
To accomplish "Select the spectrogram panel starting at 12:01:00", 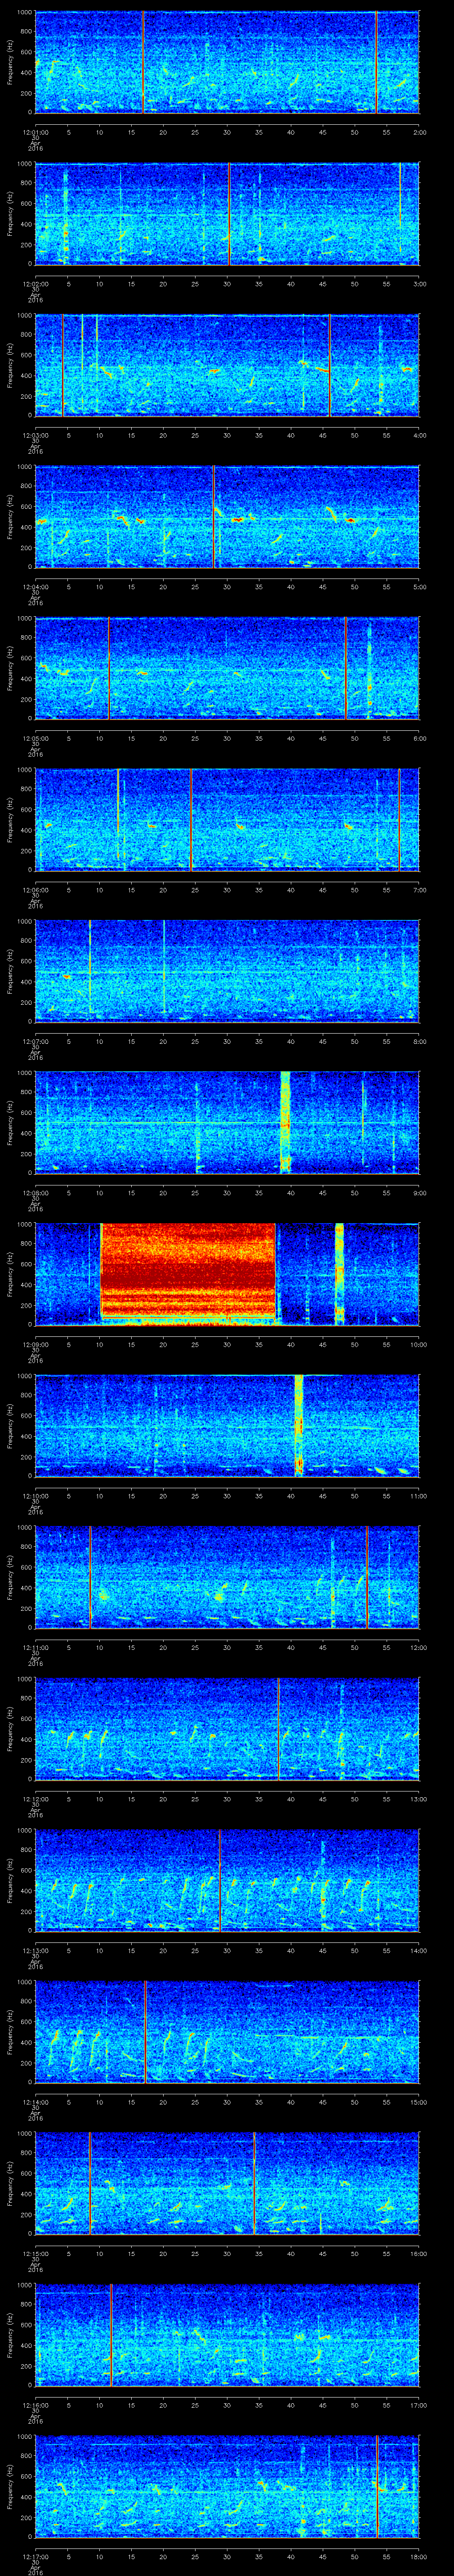I will click(227, 62).
